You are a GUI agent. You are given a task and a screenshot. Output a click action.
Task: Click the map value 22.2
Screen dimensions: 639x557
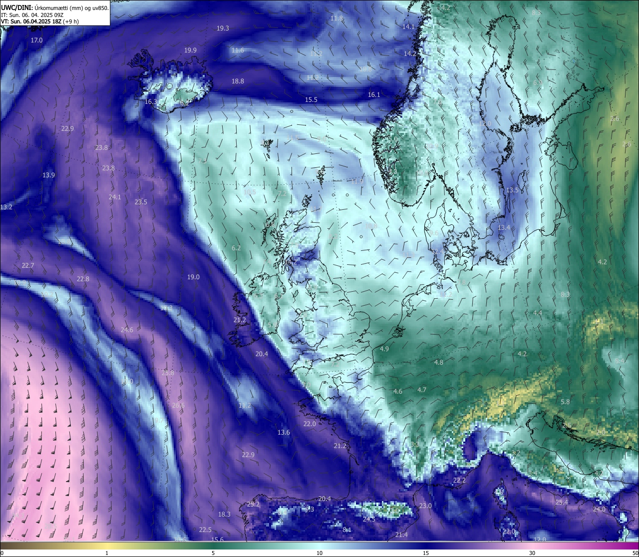point(459,481)
